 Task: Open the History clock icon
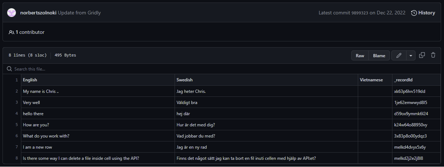[414, 13]
